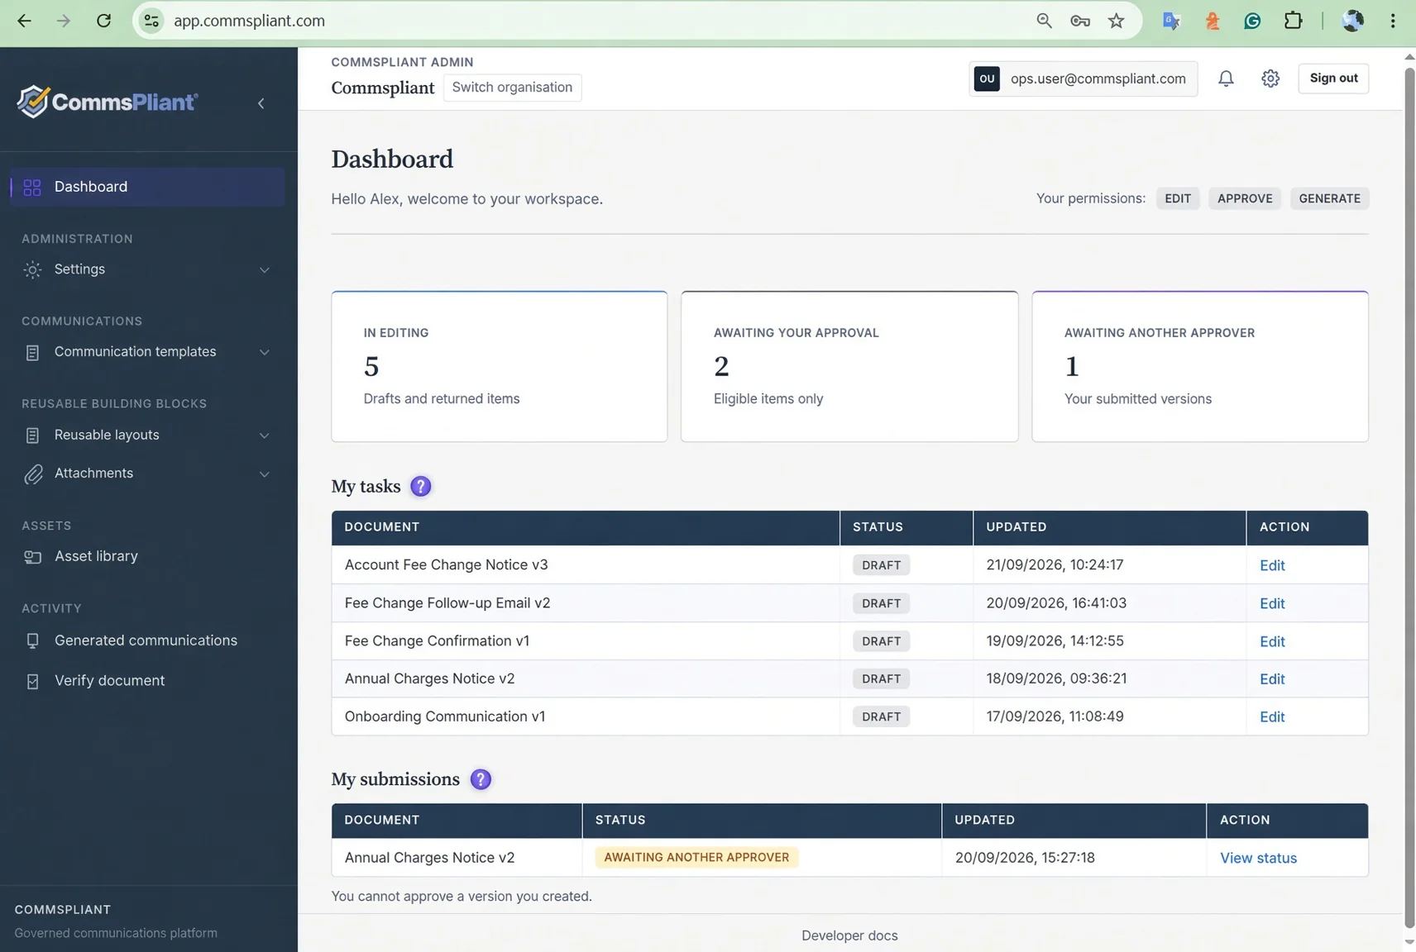Expand Communication templates chevron

[264, 352]
